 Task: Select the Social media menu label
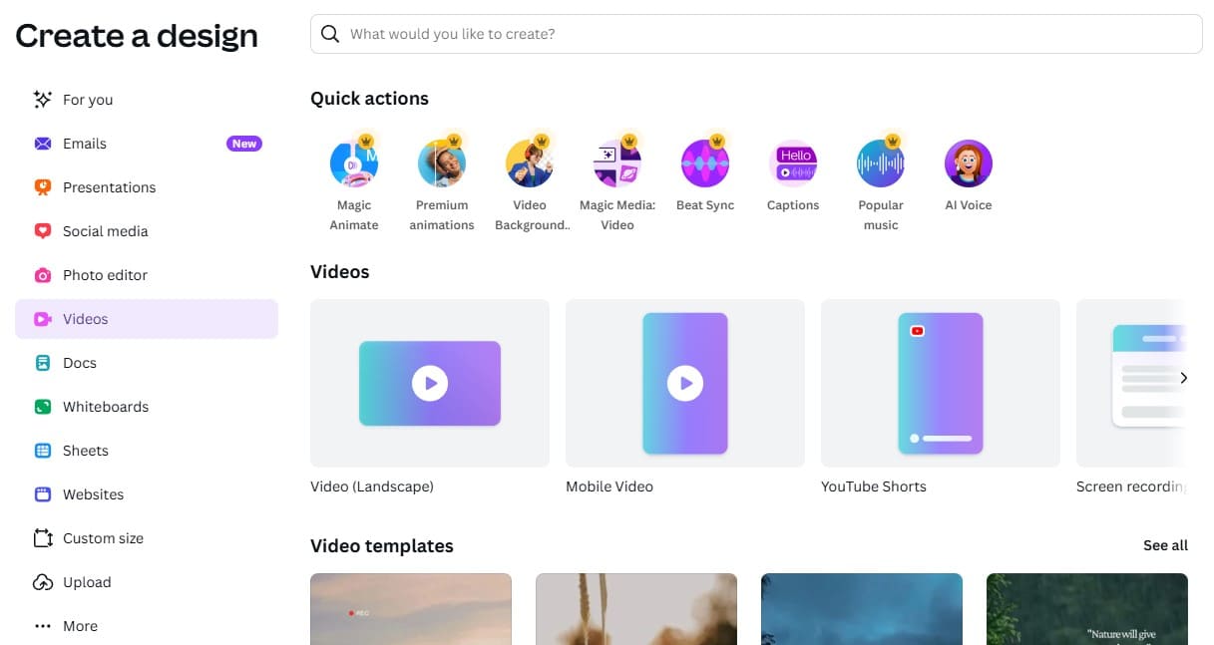[x=106, y=231]
